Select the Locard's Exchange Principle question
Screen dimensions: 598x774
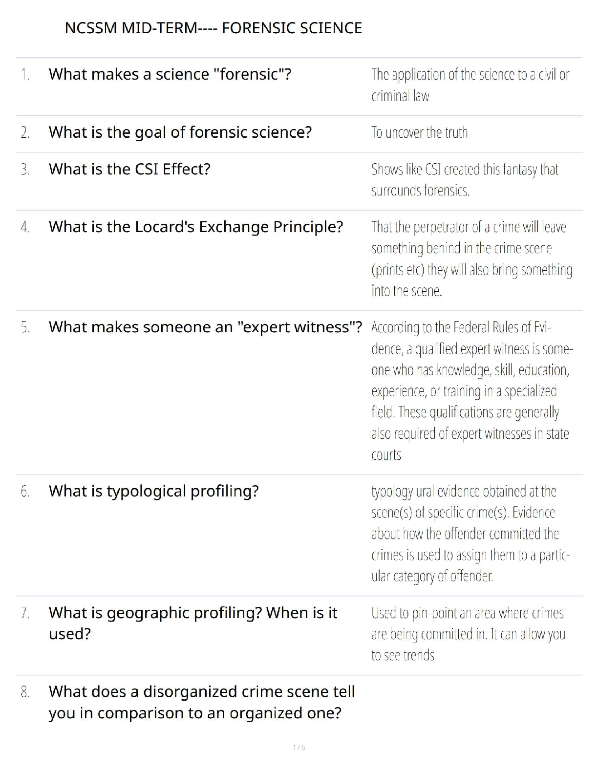click(196, 227)
